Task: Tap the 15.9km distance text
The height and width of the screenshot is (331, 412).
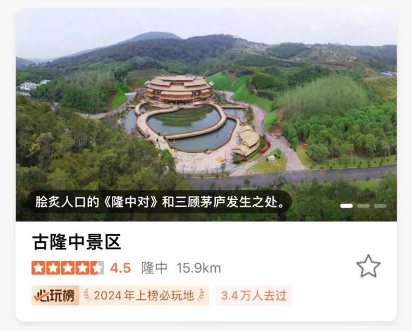Action: (x=199, y=268)
